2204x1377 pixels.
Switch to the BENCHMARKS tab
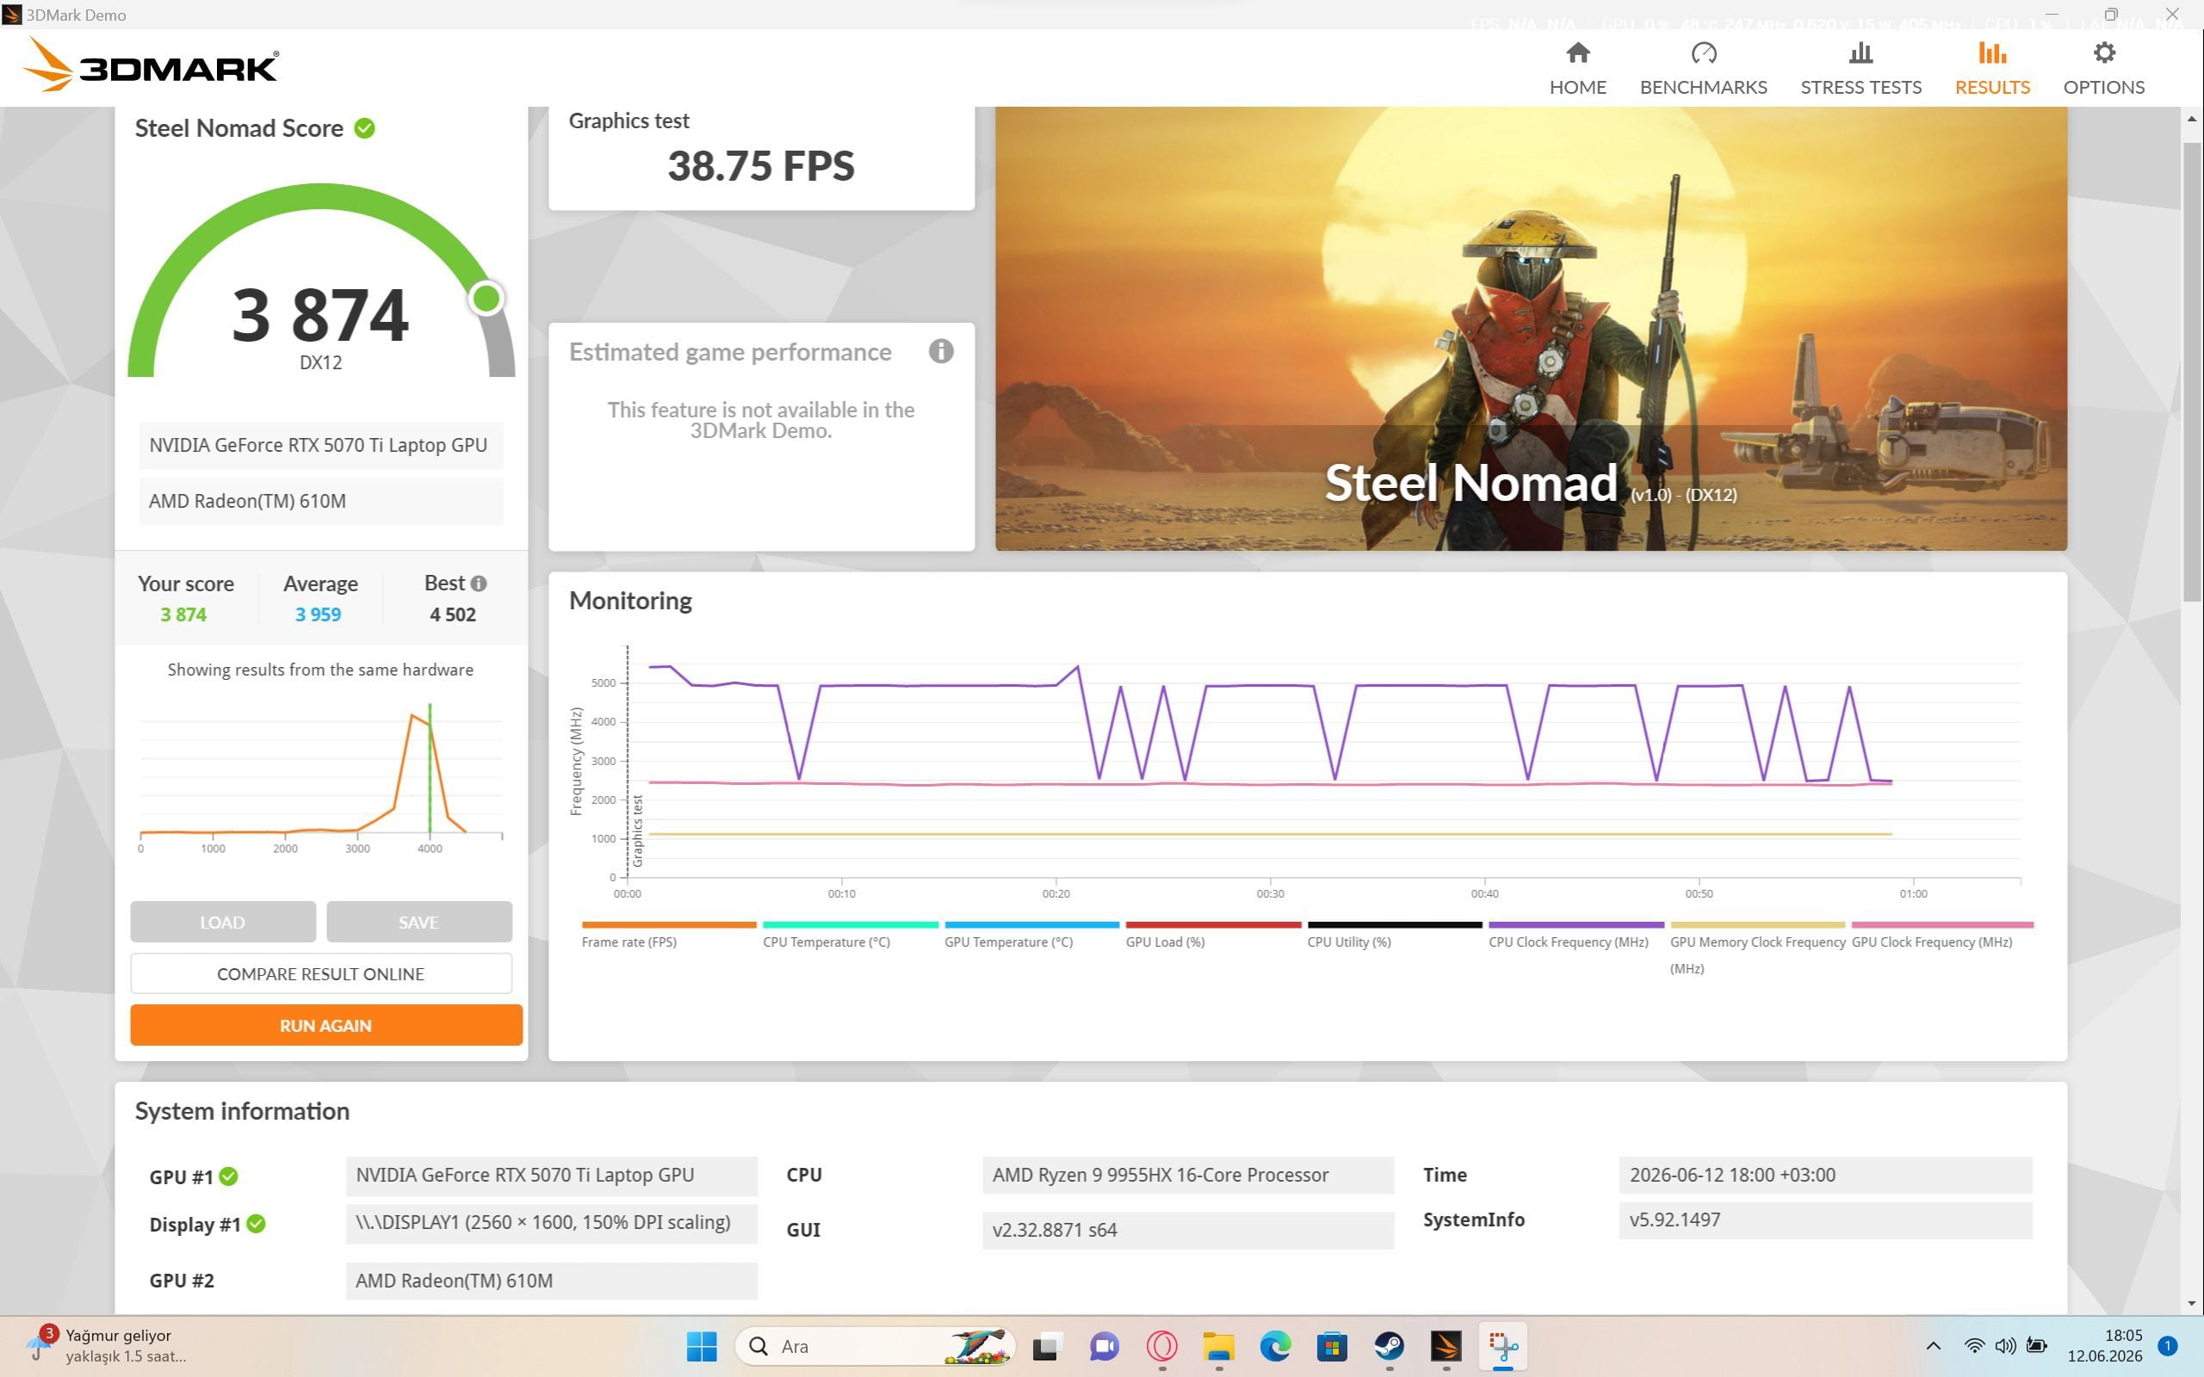(x=1703, y=68)
